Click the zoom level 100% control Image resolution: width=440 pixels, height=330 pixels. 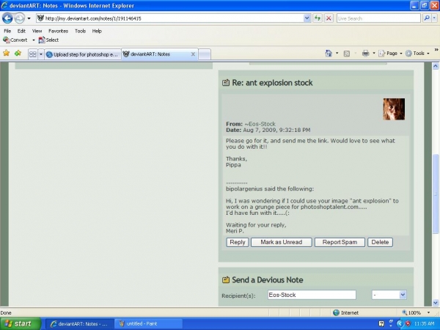coord(411,312)
